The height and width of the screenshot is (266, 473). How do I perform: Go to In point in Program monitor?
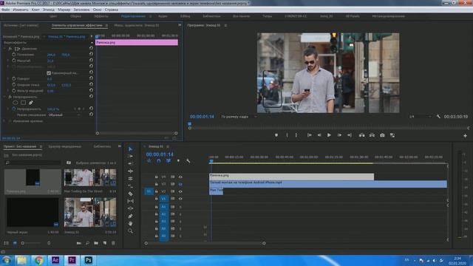pyautogui.click(x=309, y=135)
